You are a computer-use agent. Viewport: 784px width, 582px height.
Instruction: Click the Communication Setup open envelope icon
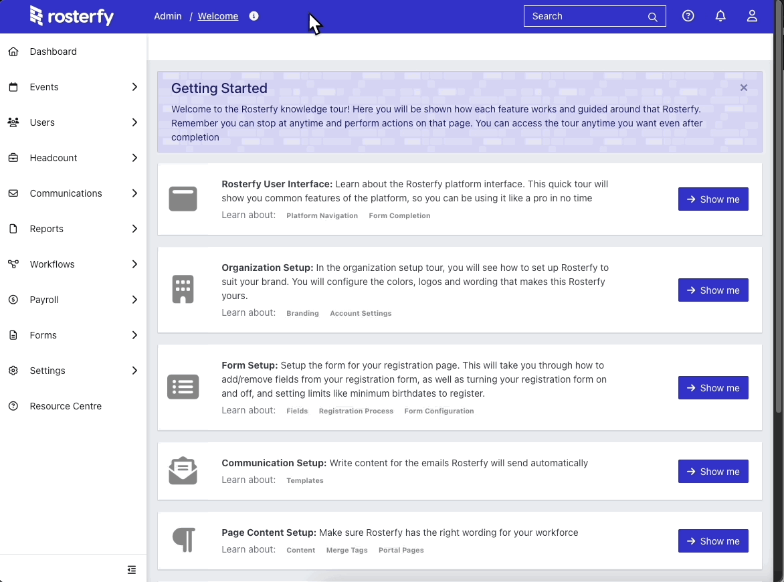pos(183,470)
